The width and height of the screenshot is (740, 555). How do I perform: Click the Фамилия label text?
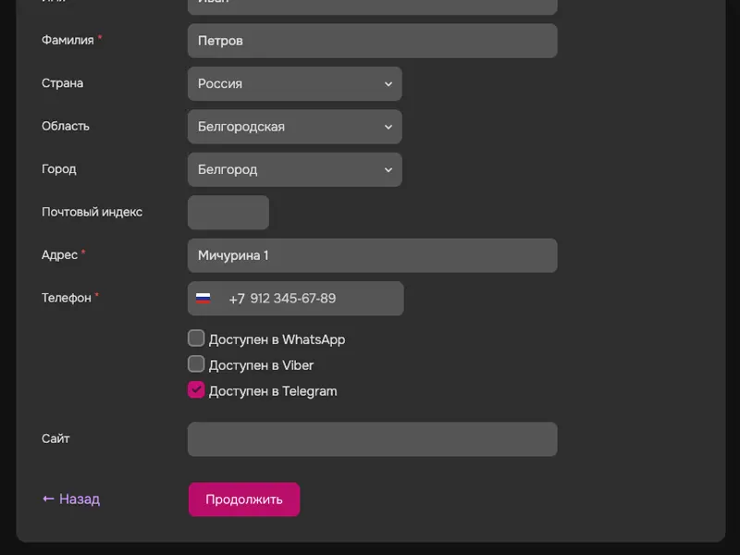(x=68, y=40)
